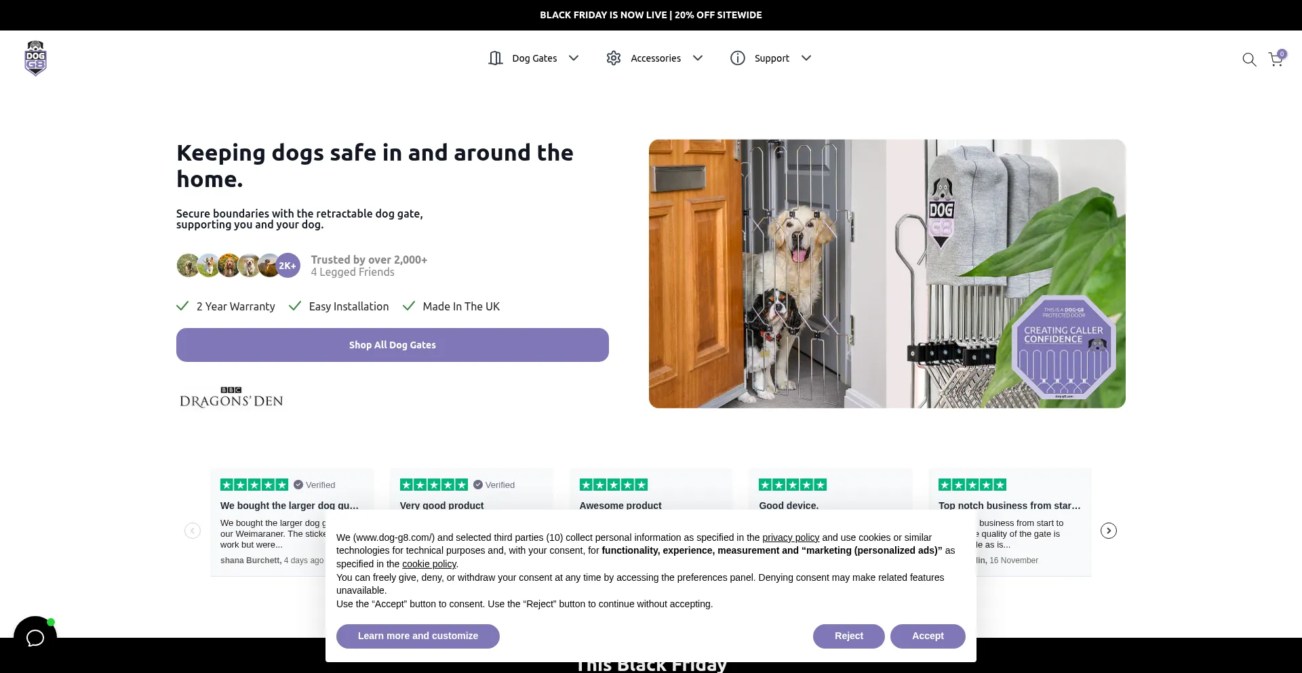Click Shop All Dog Gates button
Viewport: 1302px width, 673px height.
[393, 345]
